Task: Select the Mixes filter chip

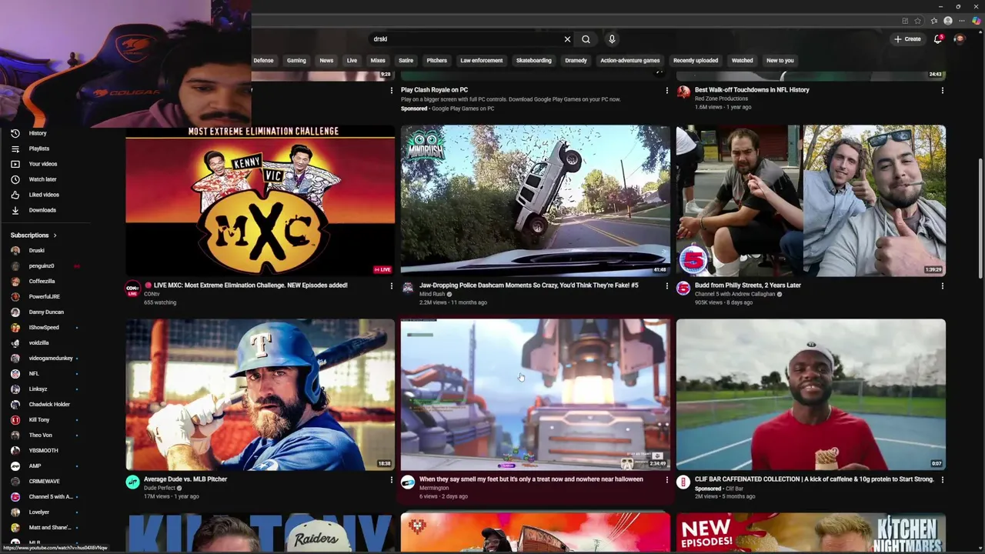Action: click(x=377, y=60)
